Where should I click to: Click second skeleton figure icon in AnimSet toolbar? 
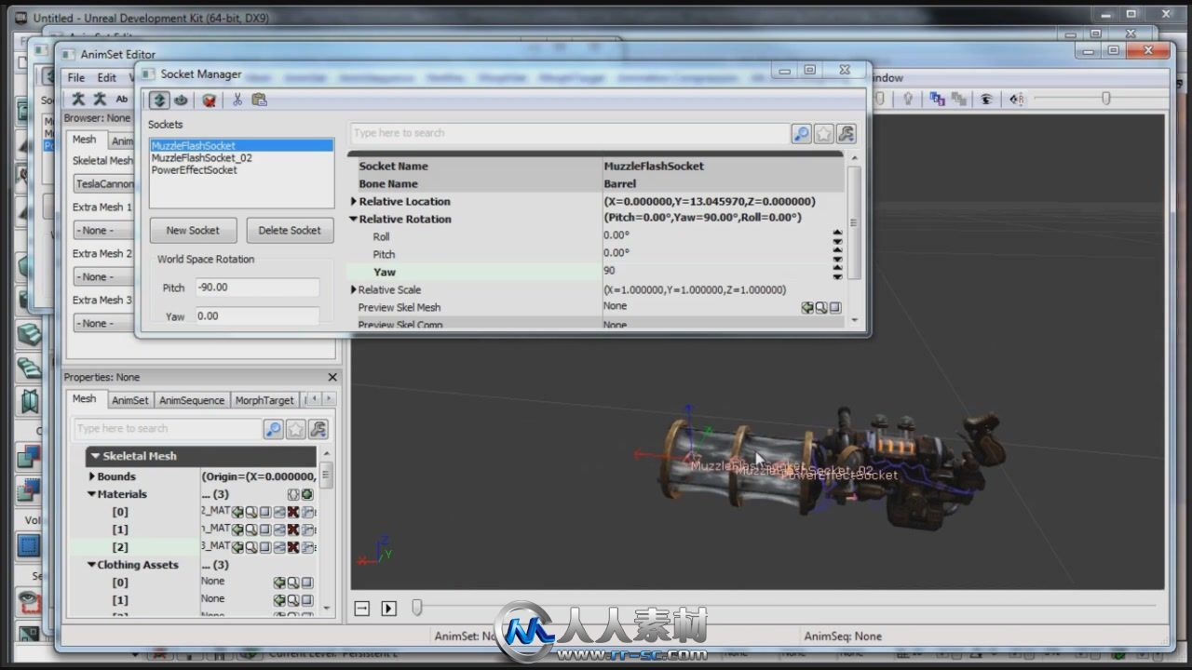coord(100,99)
